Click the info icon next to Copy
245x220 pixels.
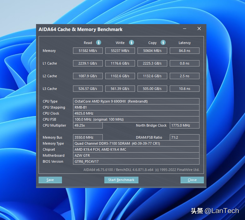coord(163,42)
